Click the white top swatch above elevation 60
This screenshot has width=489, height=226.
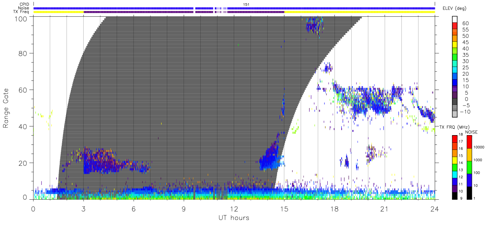click(455, 20)
